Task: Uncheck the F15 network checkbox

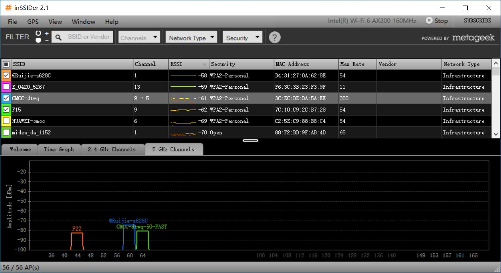Action: [x=6, y=109]
